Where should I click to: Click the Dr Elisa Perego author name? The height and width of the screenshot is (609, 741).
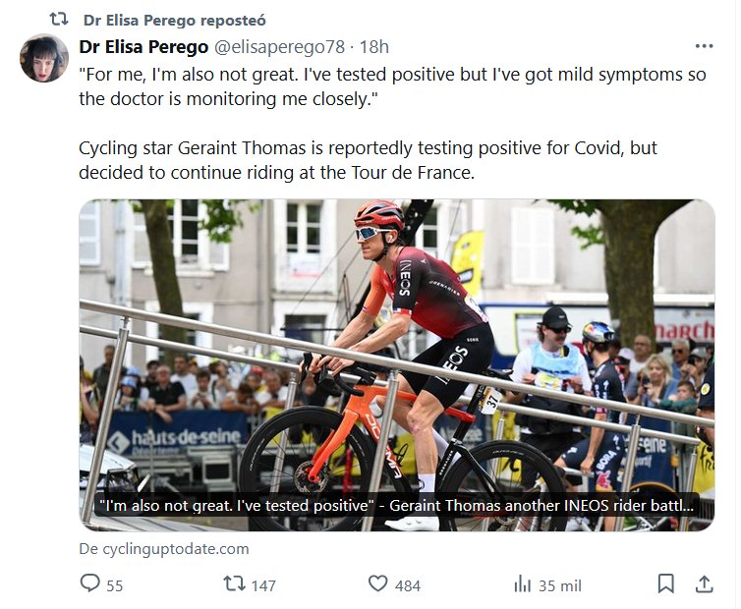(x=142, y=46)
